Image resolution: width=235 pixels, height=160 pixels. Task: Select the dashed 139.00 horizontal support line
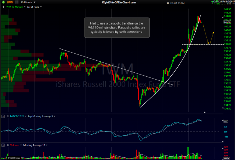coord(203,44)
